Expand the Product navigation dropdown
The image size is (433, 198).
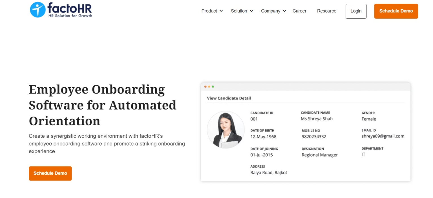212,11
